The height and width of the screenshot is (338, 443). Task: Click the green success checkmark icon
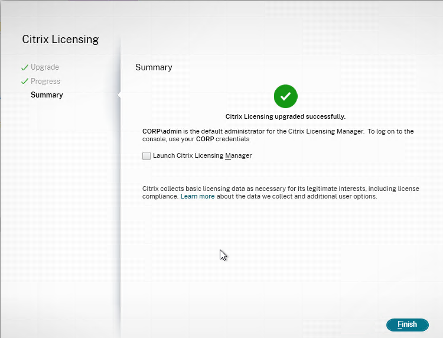tap(286, 96)
